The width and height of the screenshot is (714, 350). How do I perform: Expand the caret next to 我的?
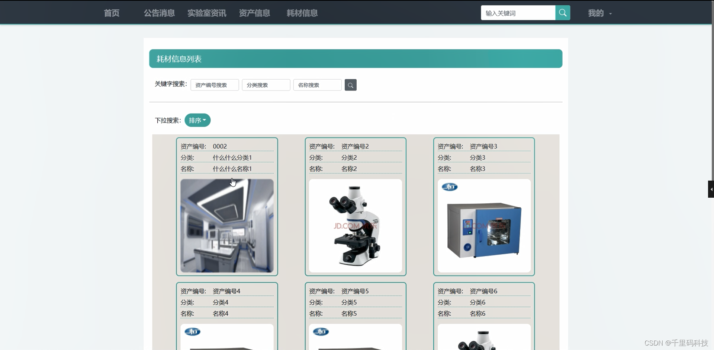tap(610, 14)
